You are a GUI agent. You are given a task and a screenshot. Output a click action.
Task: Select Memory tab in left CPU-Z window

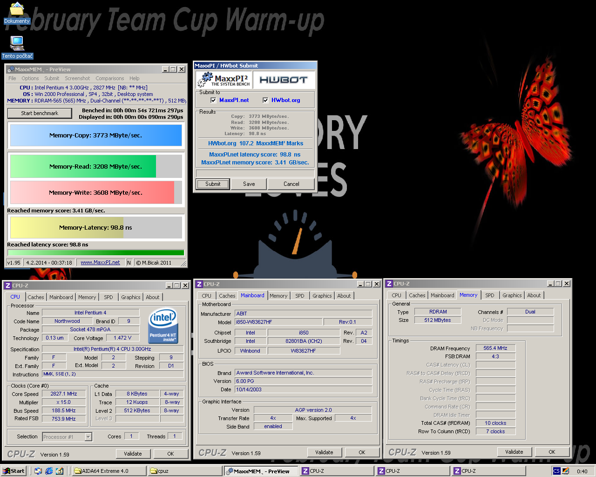coord(87,297)
